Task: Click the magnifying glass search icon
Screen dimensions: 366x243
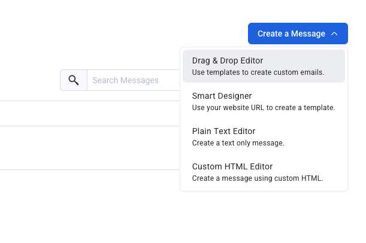Action: click(74, 80)
